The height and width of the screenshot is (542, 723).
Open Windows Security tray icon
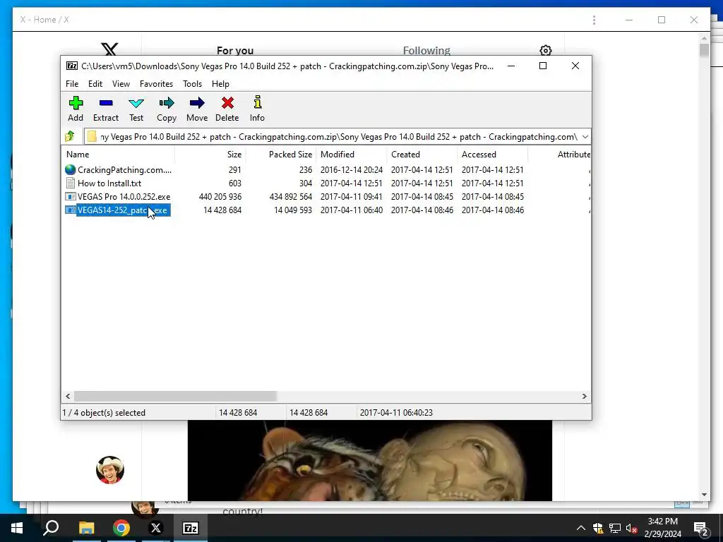598,528
